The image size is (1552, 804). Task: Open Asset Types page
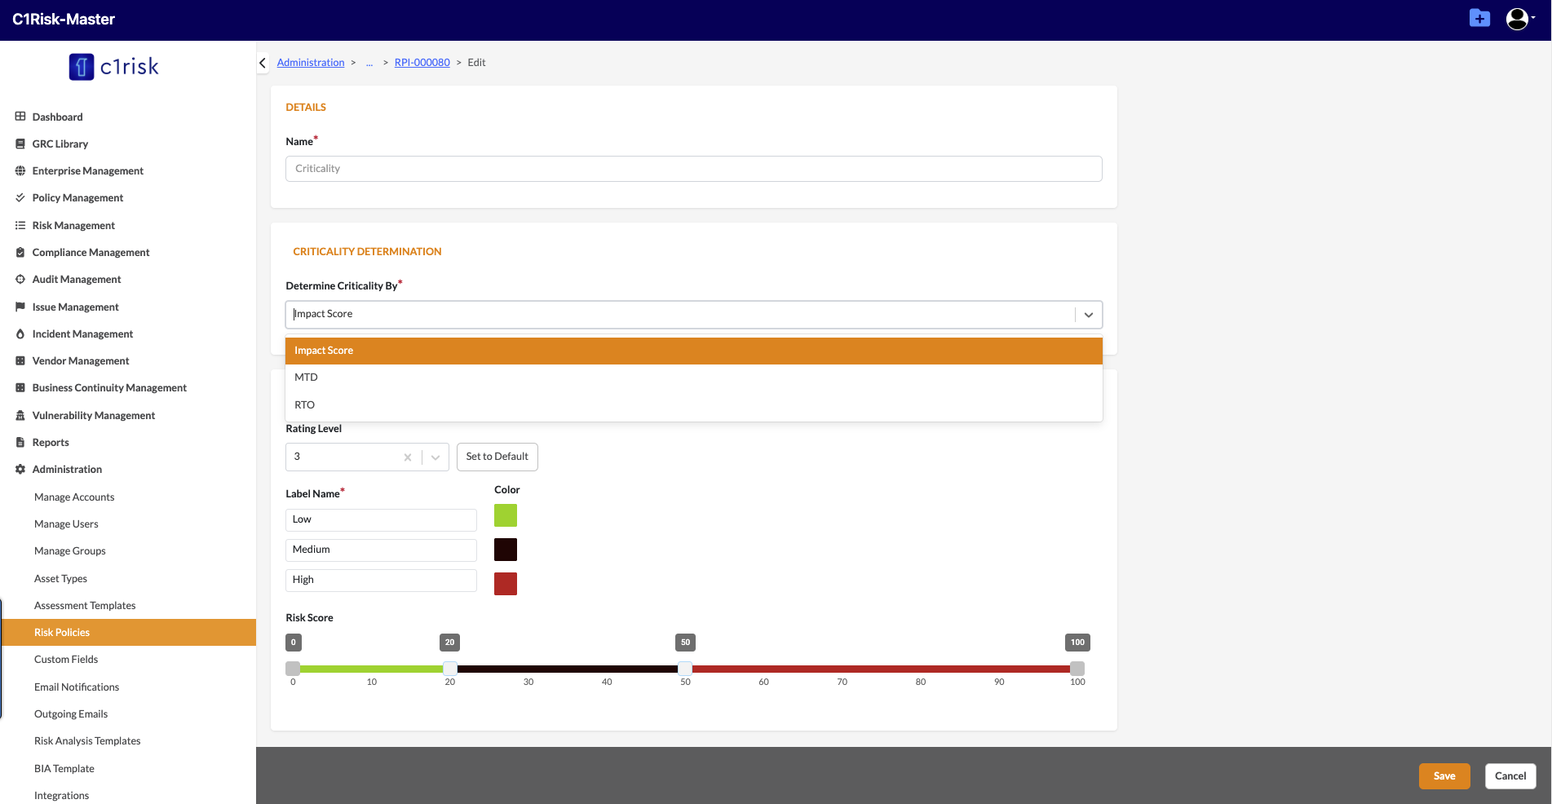(x=60, y=578)
